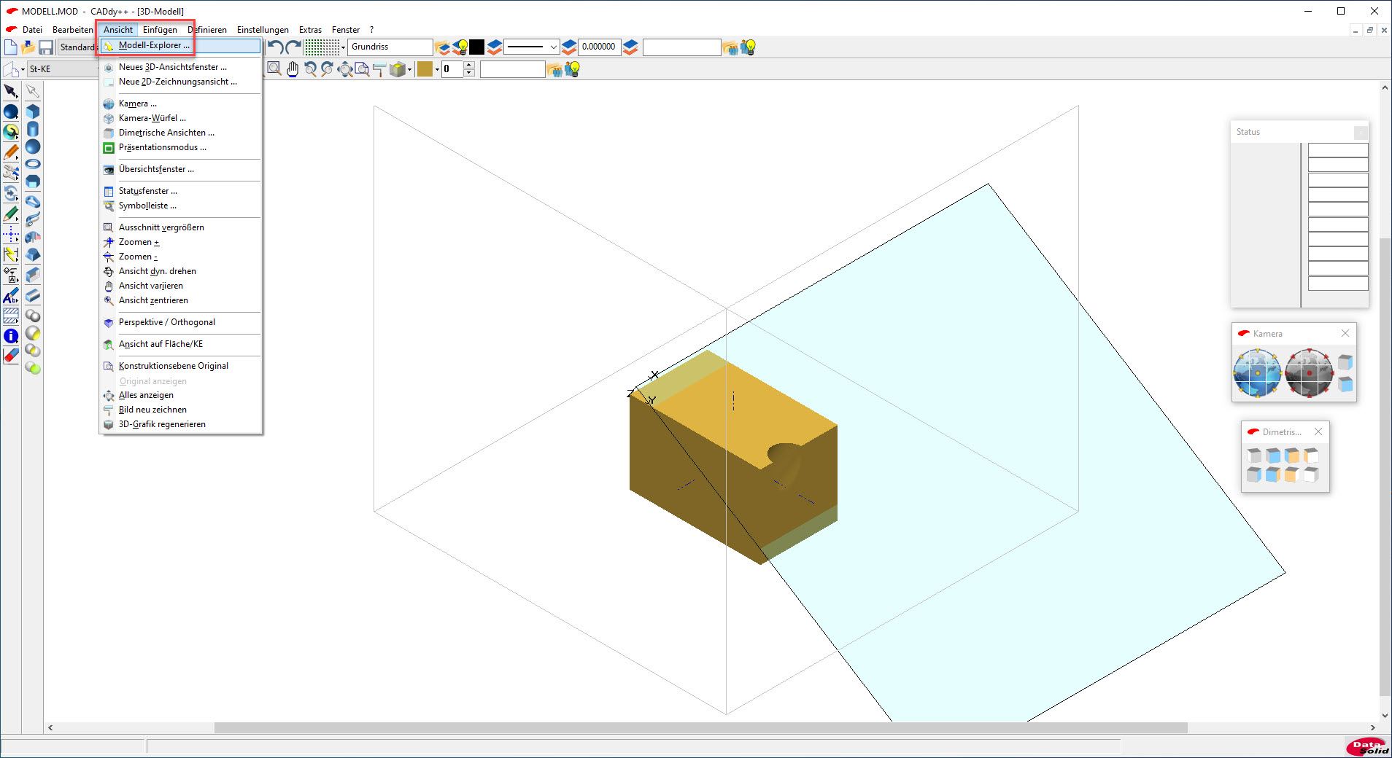Click Alles anzeigen in the Ansicht menu
Viewport: 1392px width, 758px height.
180,395
